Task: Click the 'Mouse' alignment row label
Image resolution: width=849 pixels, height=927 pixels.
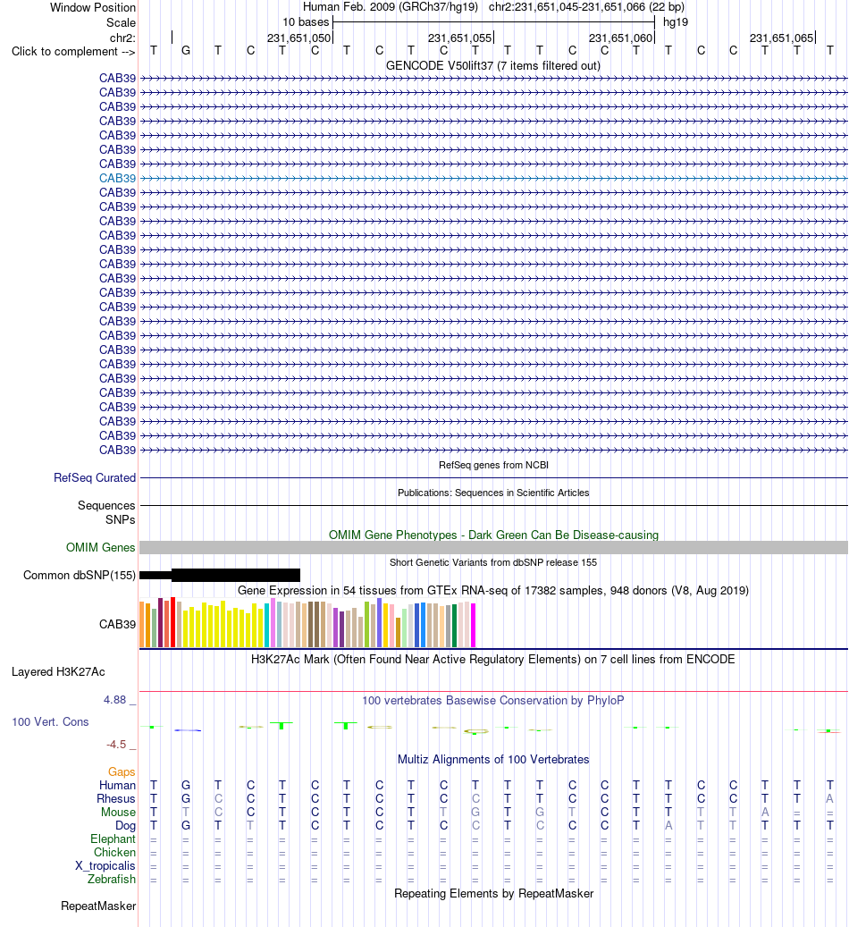Action: 118,813
